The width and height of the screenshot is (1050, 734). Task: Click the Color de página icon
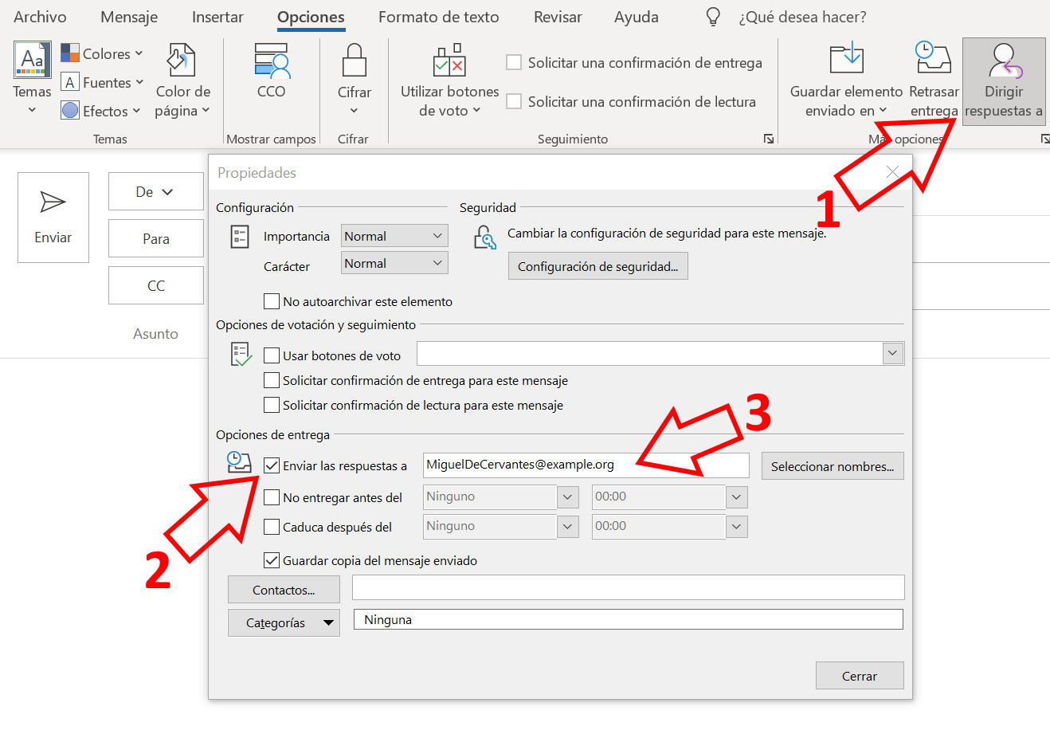[182, 61]
